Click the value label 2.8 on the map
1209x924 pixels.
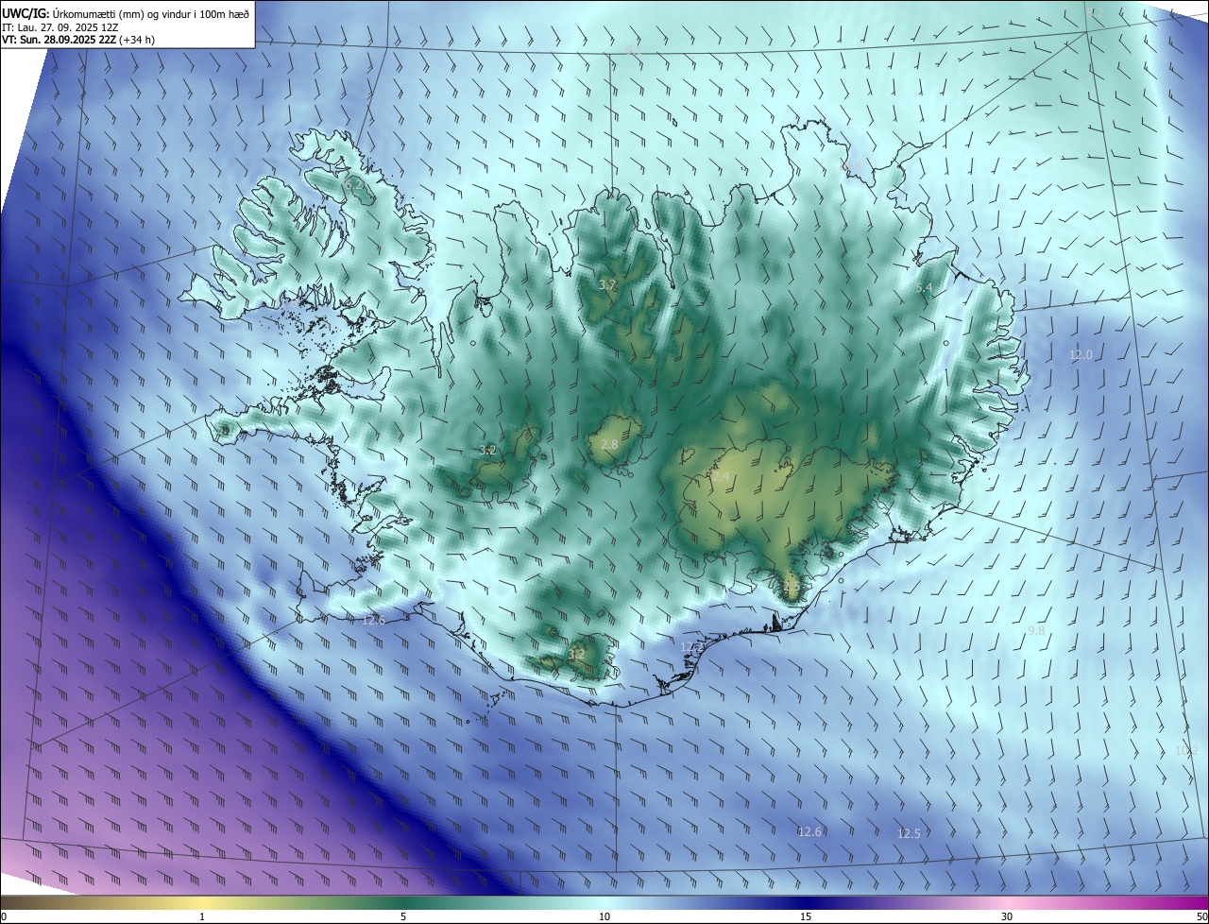(609, 445)
